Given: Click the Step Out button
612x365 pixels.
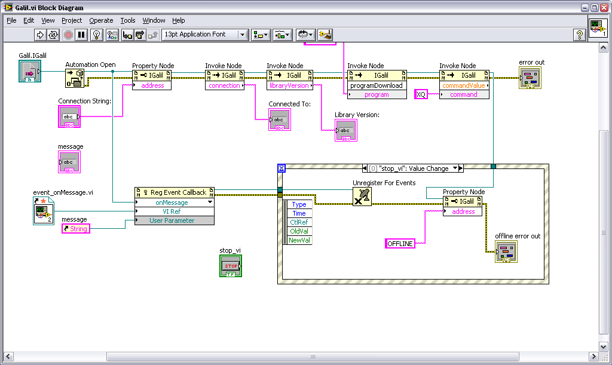Looking at the screenshot, I should point(152,35).
